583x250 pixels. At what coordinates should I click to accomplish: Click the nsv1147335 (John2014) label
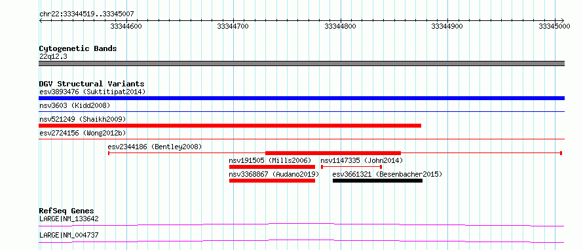(x=362, y=160)
